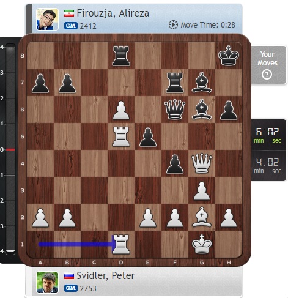Click the Iranian flag next to Firouzja
Image resolution: width=288 pixels, height=298 pixels.
coord(69,13)
